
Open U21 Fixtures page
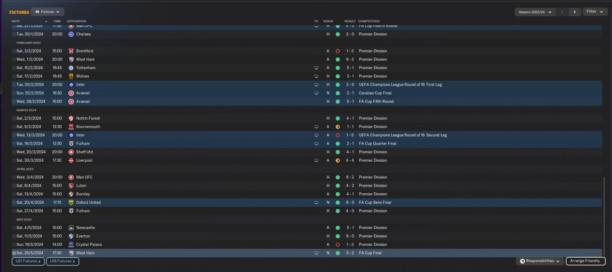[x=28, y=261]
